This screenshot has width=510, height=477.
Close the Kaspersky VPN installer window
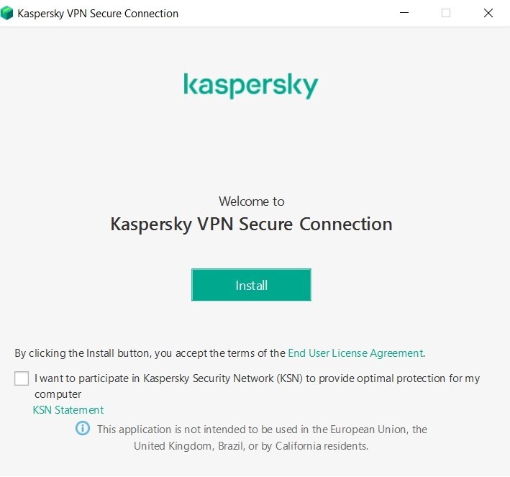pyautogui.click(x=488, y=13)
